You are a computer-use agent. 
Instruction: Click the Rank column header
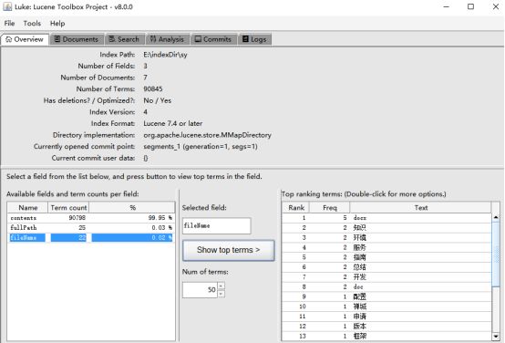pyautogui.click(x=296, y=208)
